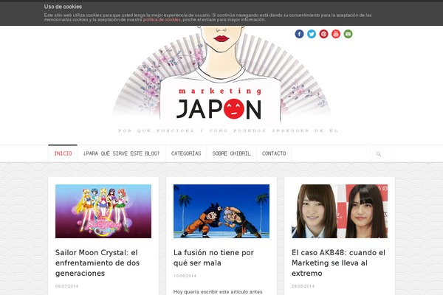Open the Facebook social icon
The image size is (443, 295).
point(299,34)
